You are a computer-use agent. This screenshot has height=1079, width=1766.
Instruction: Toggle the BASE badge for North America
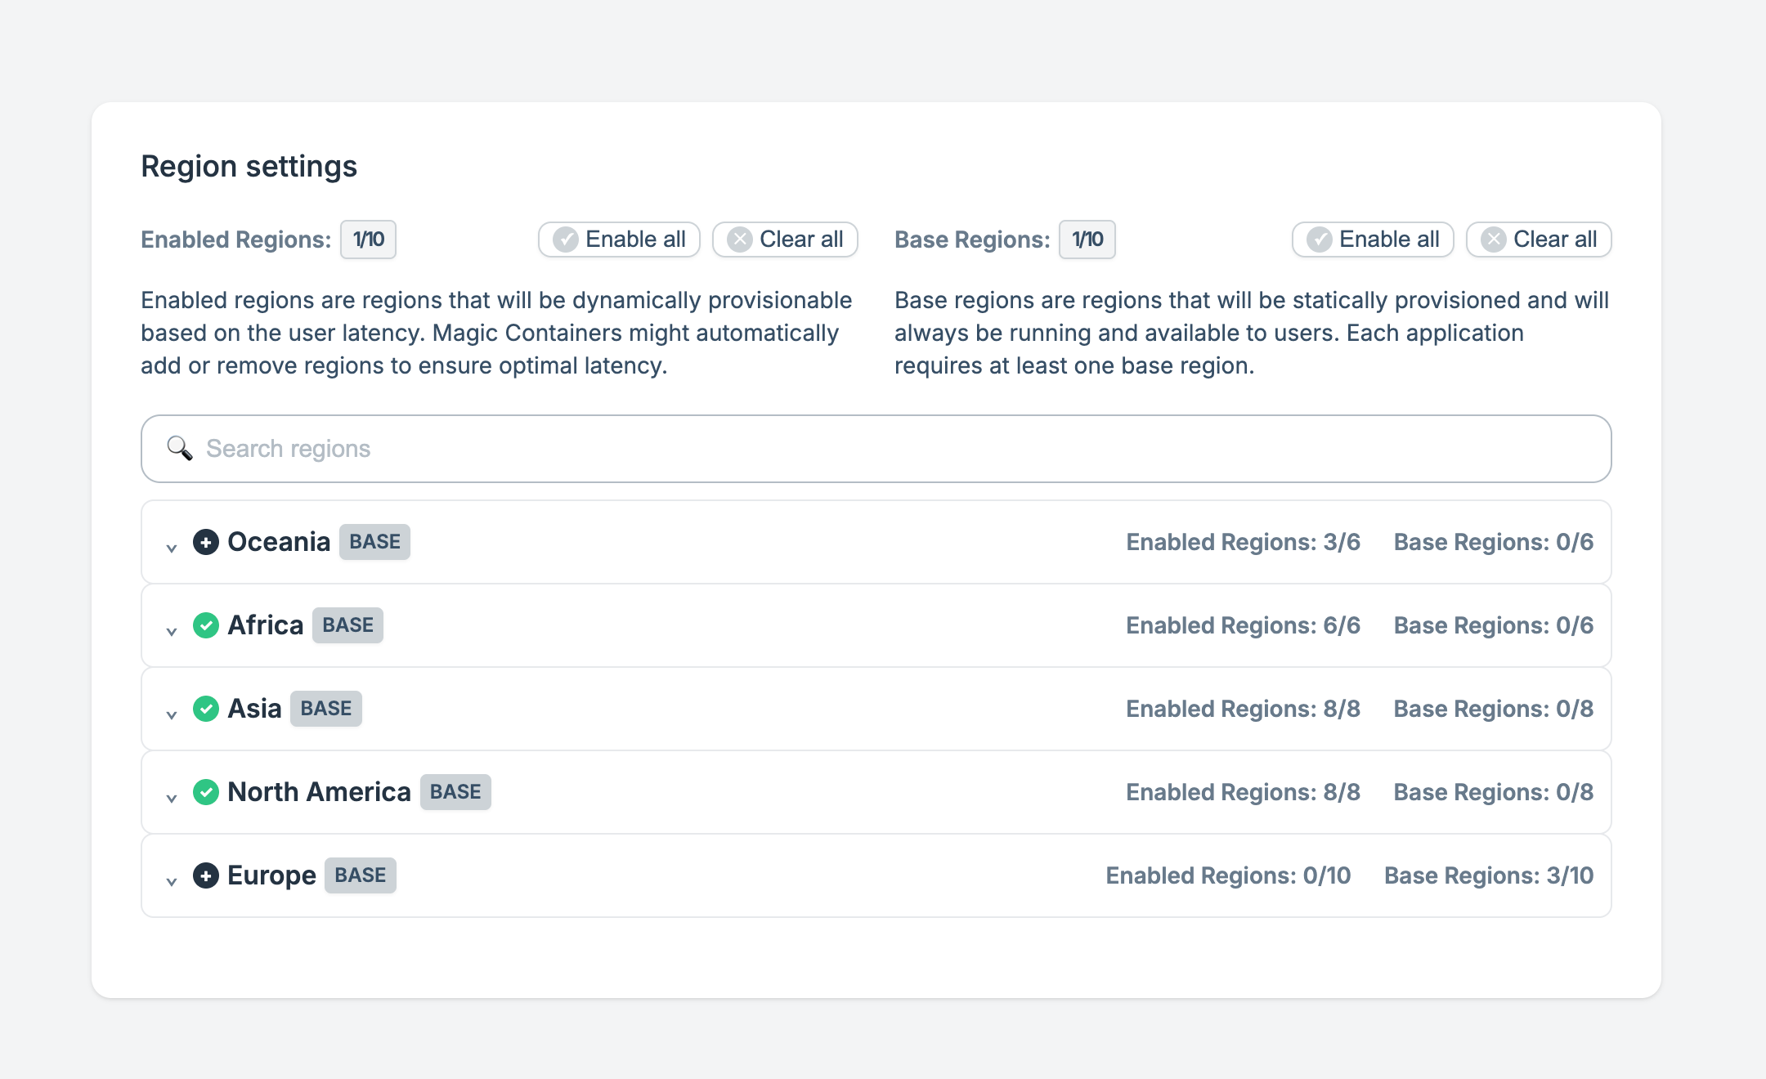[x=455, y=792]
